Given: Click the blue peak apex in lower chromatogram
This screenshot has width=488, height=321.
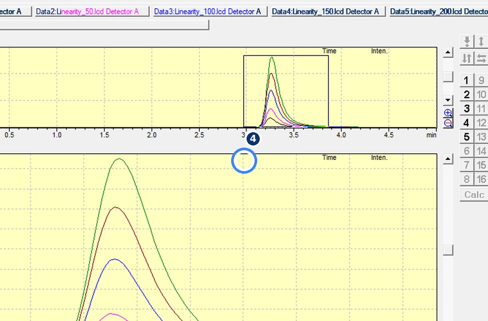Looking at the screenshot, I should tap(115, 259).
